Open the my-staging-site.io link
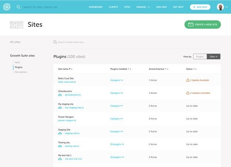The height and width of the screenshot is (167, 231). (x=74, y=108)
